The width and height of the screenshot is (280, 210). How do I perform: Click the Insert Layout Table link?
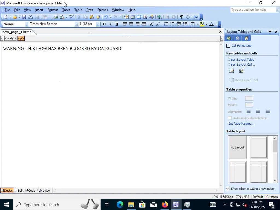coord(241,60)
